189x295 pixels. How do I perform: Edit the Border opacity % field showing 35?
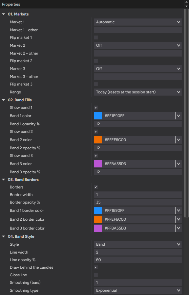[137, 202]
